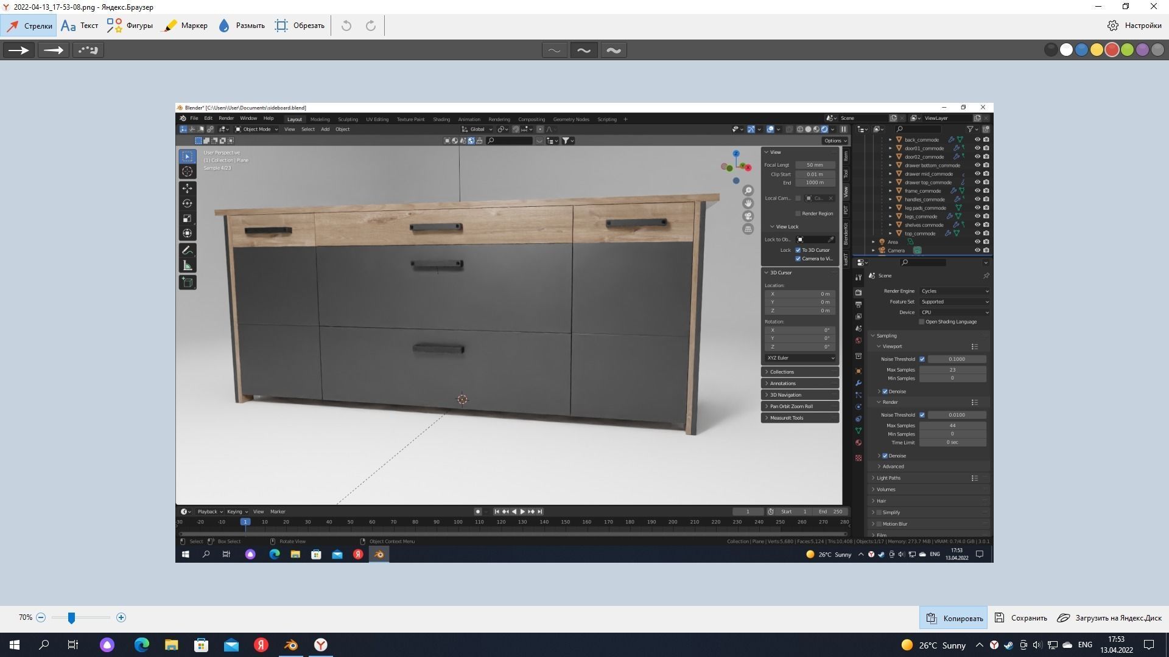Viewport: 1169px width, 657px height.
Task: In Blender image, click Cursor tool
Action: pyautogui.click(x=188, y=172)
